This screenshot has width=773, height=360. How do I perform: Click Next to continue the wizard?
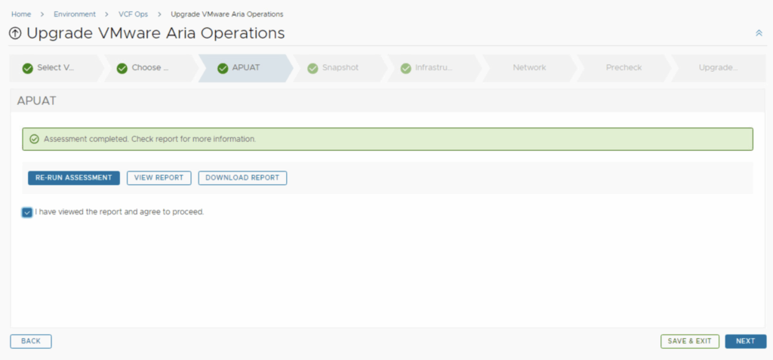coord(745,341)
